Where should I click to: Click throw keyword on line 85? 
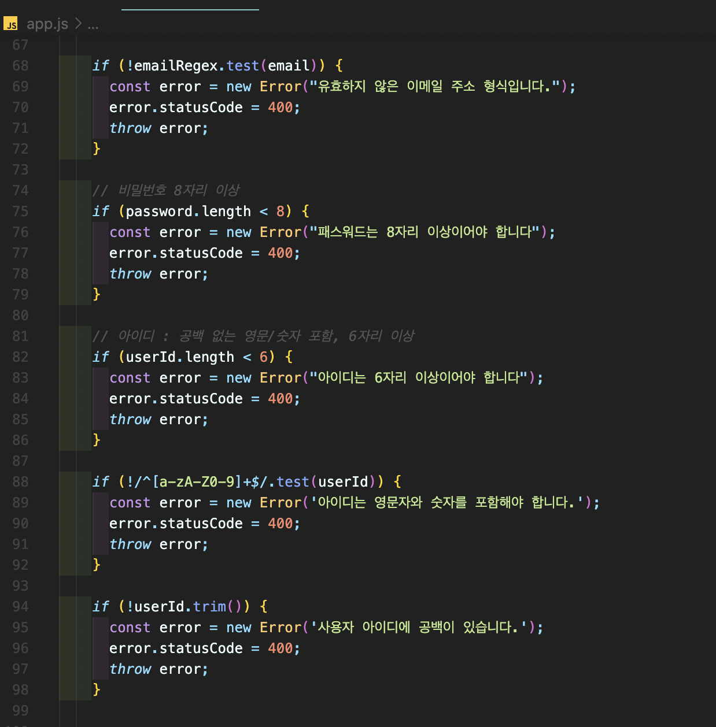point(130,420)
